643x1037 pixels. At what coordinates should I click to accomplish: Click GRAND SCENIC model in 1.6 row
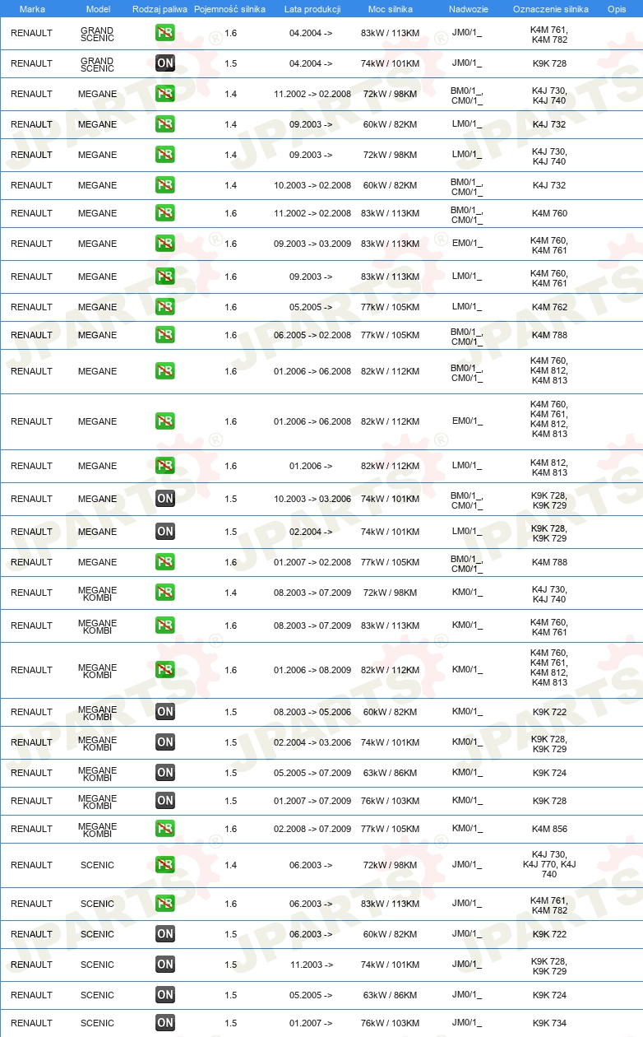coord(97,33)
